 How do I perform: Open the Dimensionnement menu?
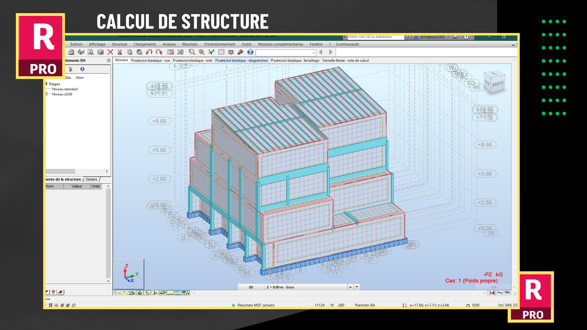(x=220, y=44)
